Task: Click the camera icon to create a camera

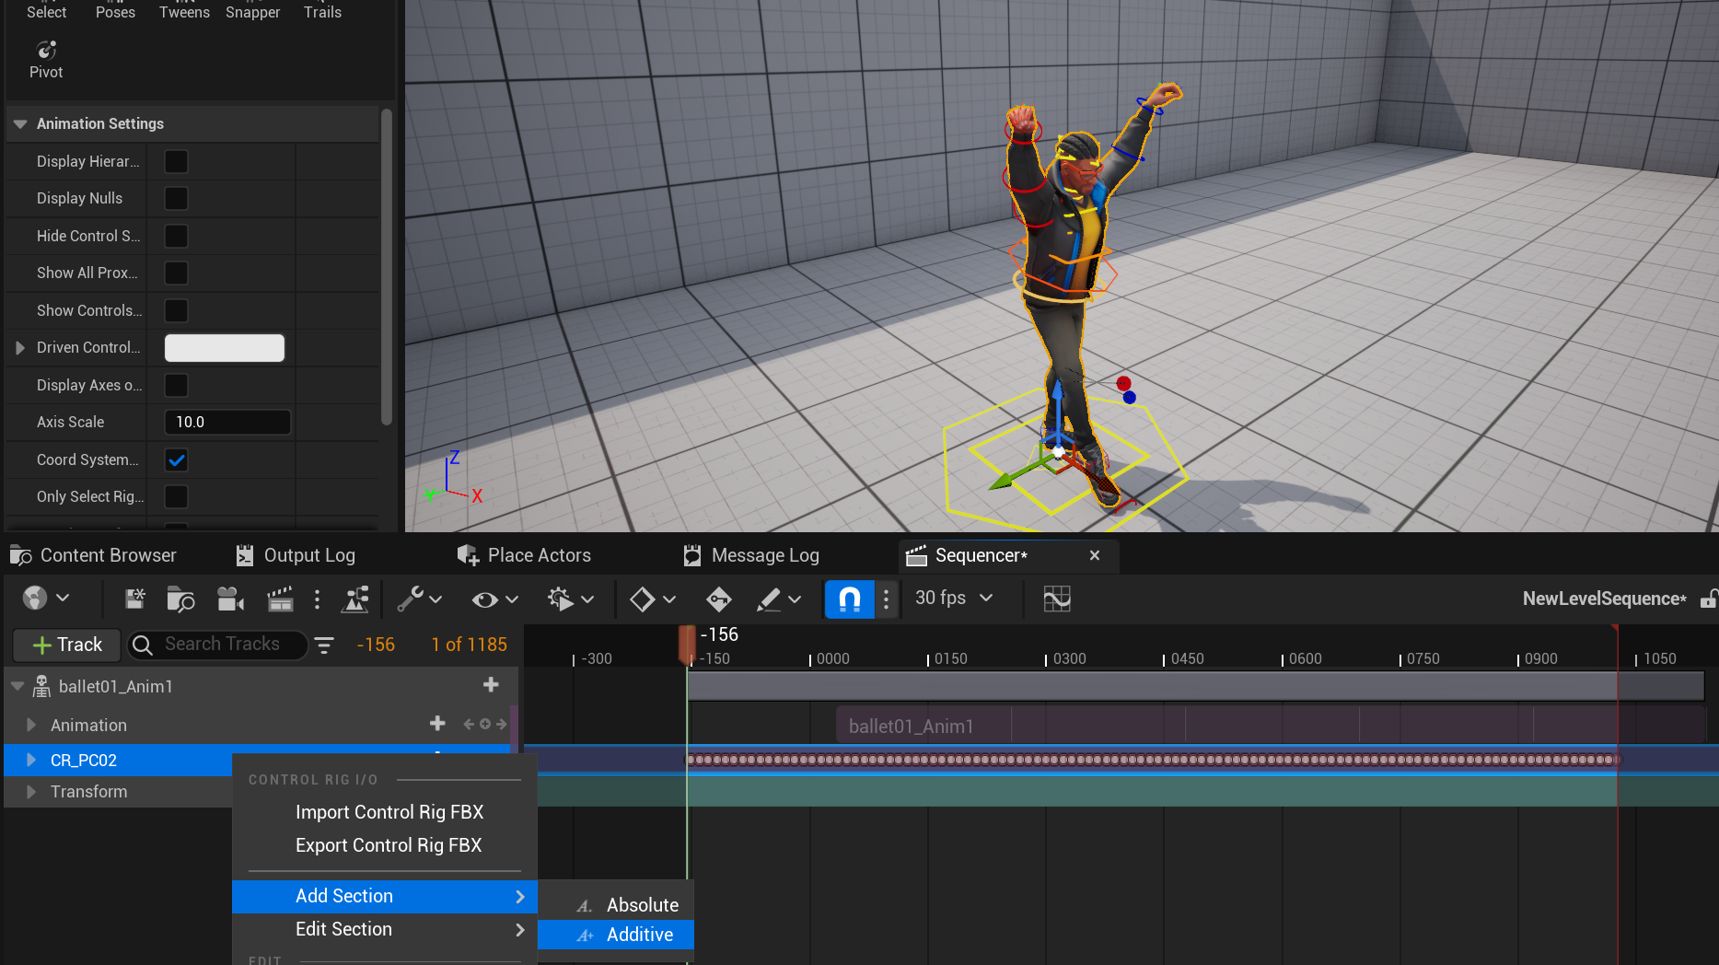Action: coord(229,599)
